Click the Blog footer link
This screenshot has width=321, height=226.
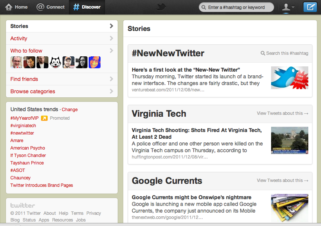pyautogui.click(x=15, y=220)
